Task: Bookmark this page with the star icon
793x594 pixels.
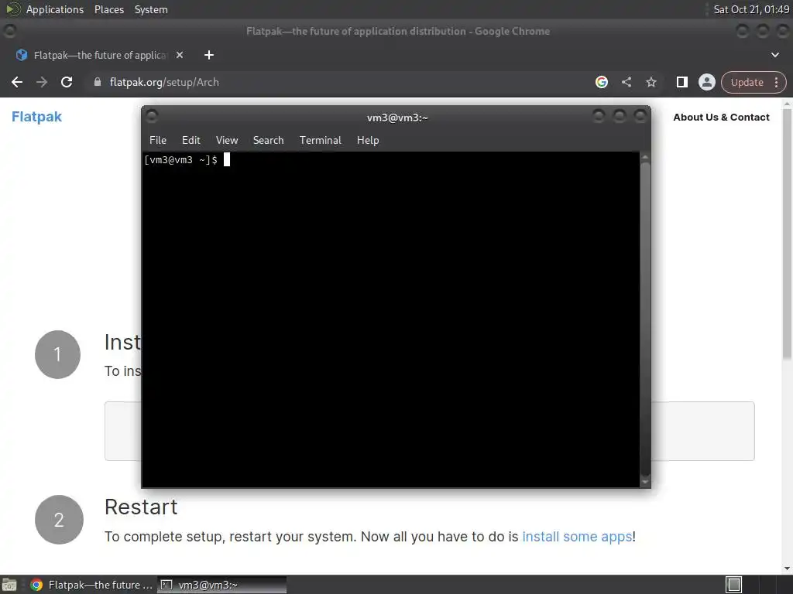Action: (x=651, y=82)
